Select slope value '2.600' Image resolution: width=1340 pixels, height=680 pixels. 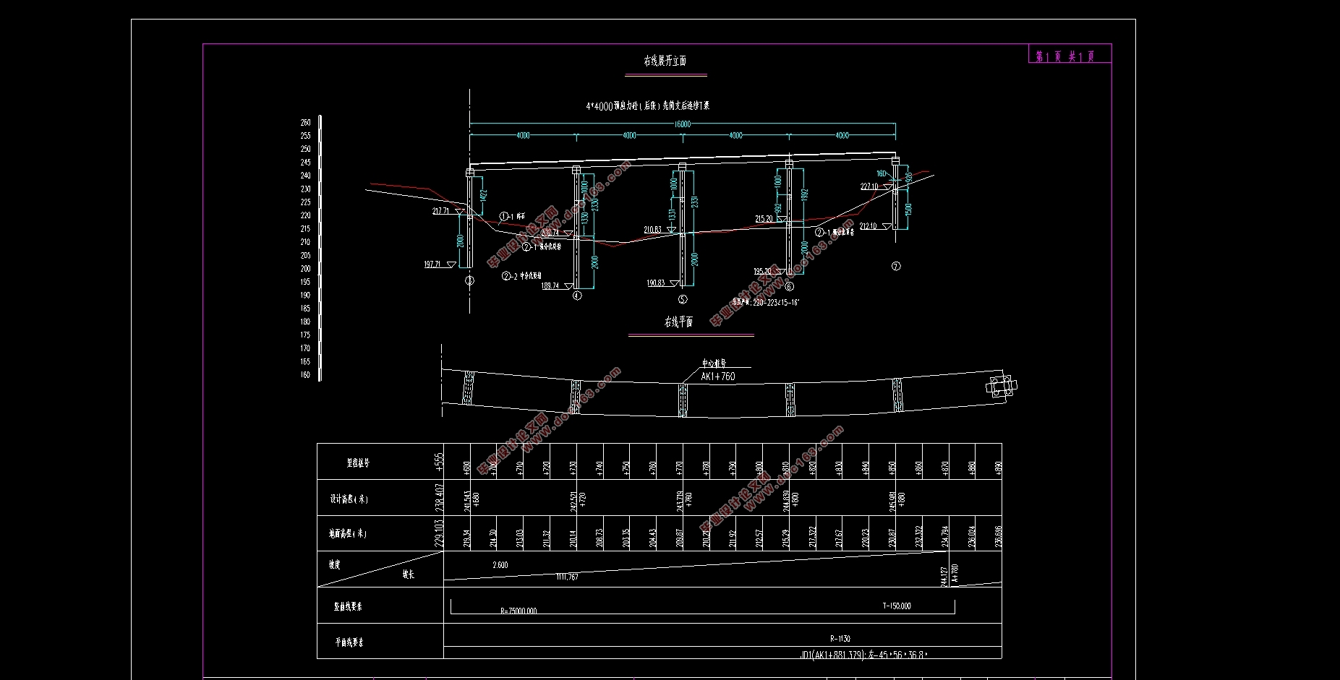(500, 565)
